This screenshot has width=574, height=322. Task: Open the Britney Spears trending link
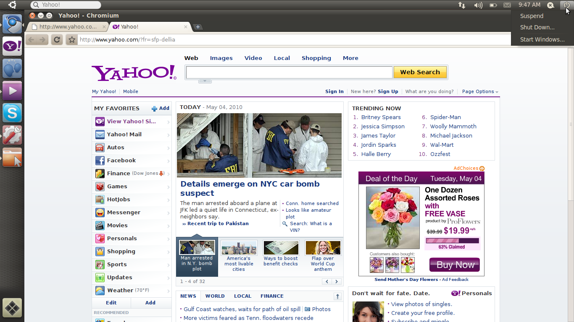click(x=381, y=117)
